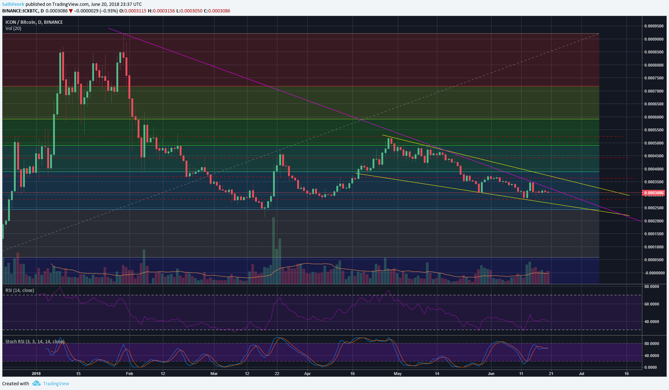Click the Apr label on time axis
669x390 pixels.
(x=307, y=374)
